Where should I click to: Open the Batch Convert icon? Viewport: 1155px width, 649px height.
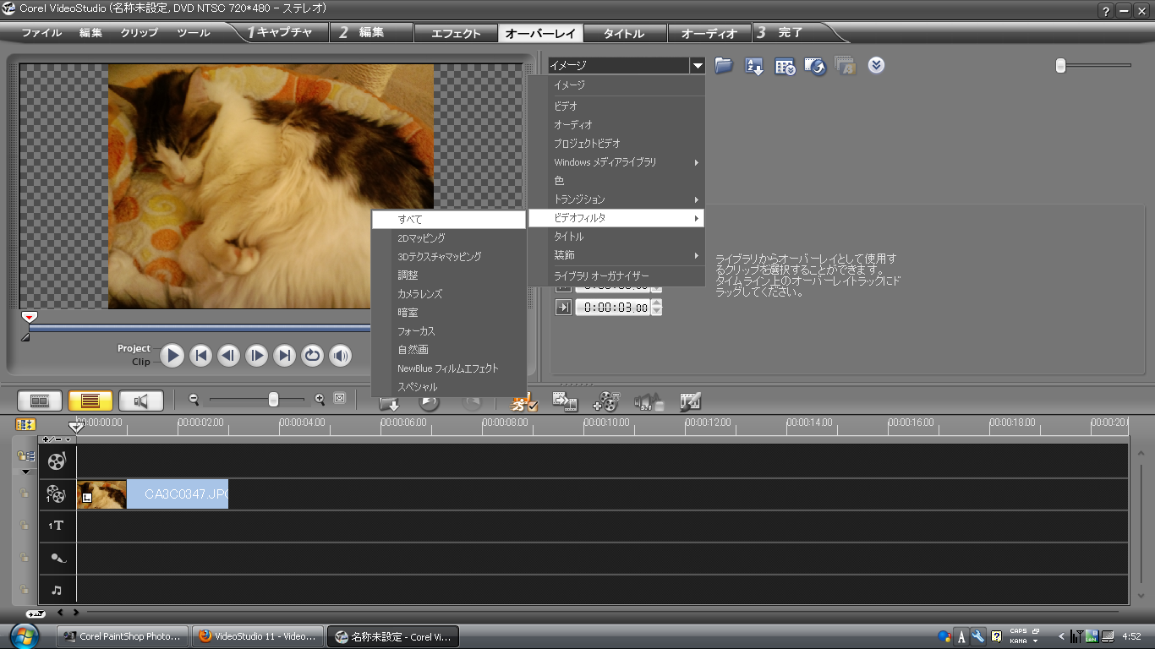click(565, 401)
